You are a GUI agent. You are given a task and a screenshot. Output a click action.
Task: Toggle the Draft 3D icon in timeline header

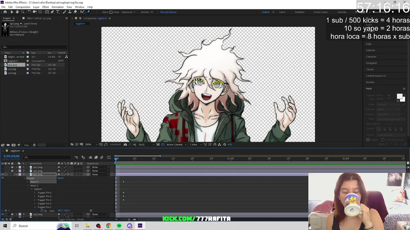(x=83, y=157)
